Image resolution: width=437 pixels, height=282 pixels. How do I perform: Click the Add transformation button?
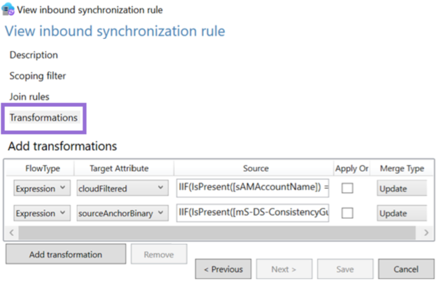(66, 254)
